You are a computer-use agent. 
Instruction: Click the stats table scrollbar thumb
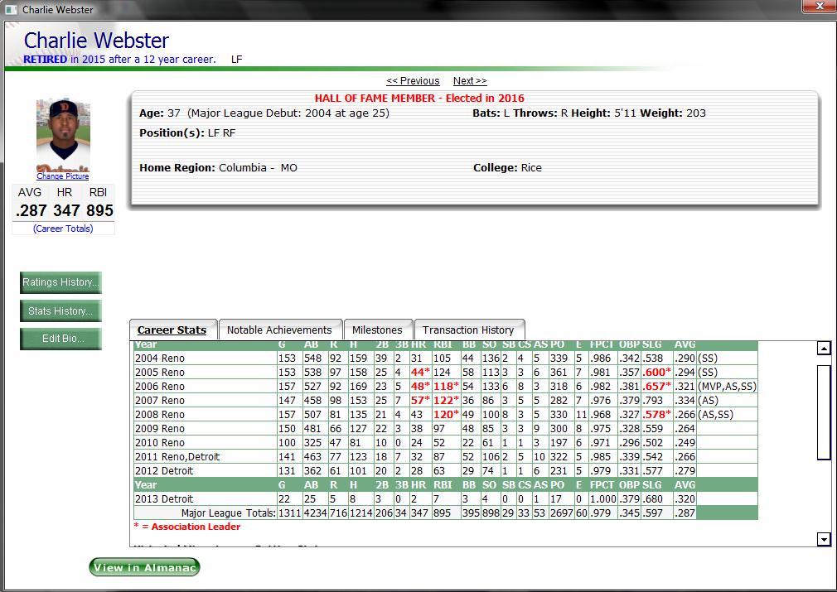point(824,412)
